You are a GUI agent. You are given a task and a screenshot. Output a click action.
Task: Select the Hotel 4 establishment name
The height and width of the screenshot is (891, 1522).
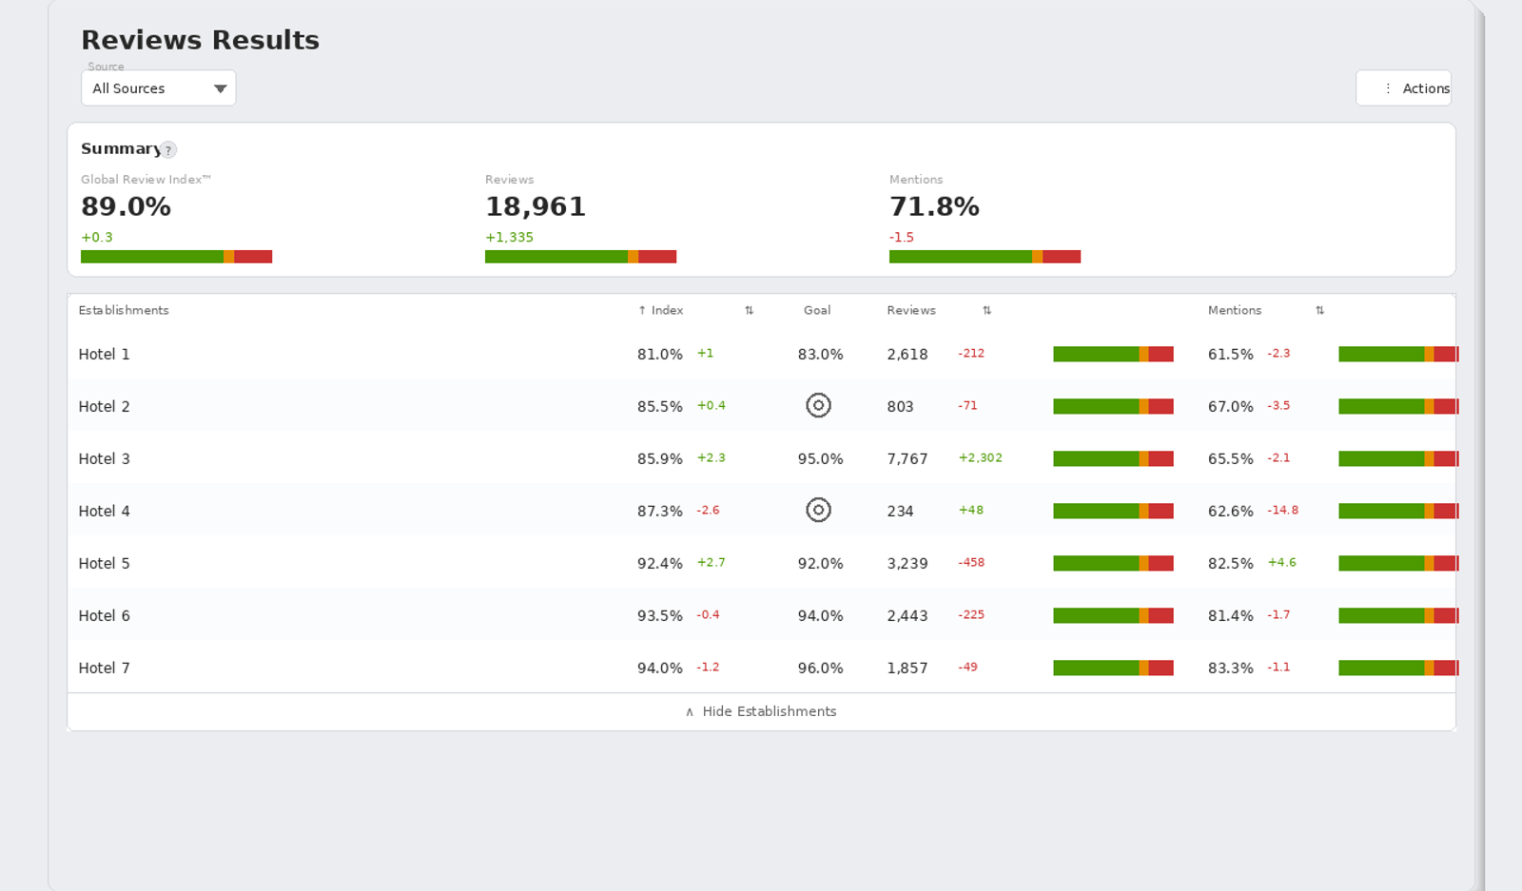[x=104, y=512]
